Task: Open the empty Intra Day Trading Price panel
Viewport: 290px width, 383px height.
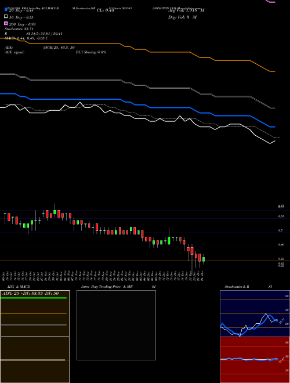Action: coord(116,325)
